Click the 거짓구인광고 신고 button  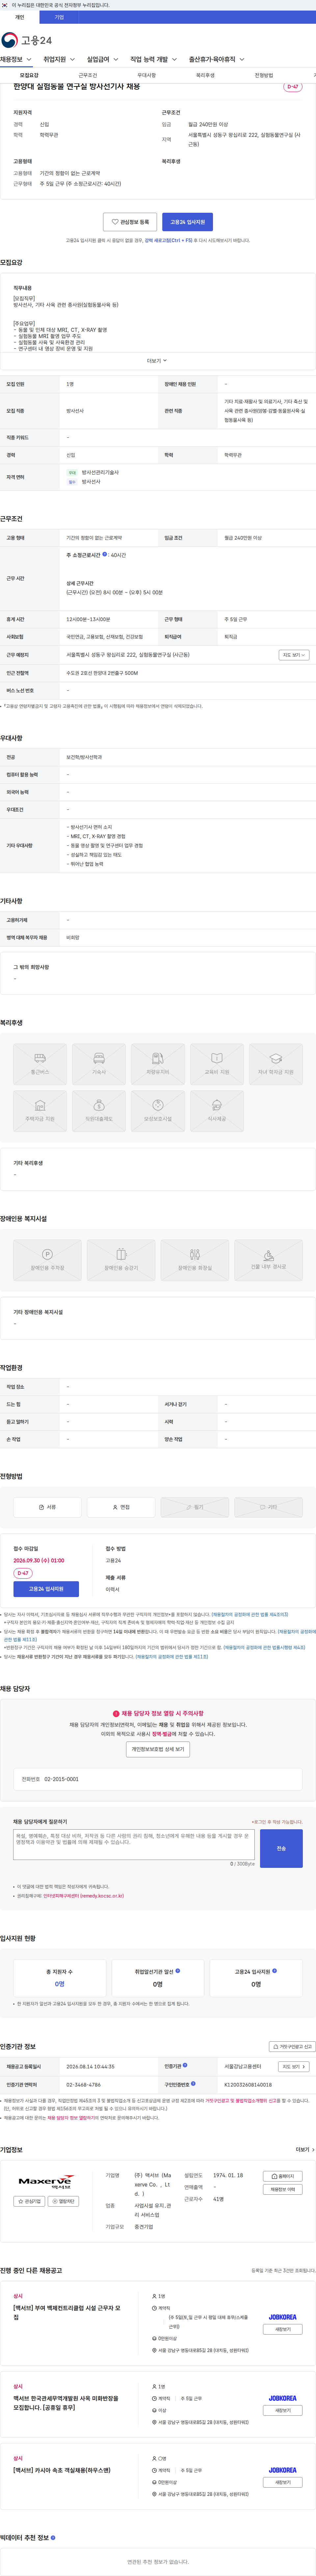(292, 2047)
